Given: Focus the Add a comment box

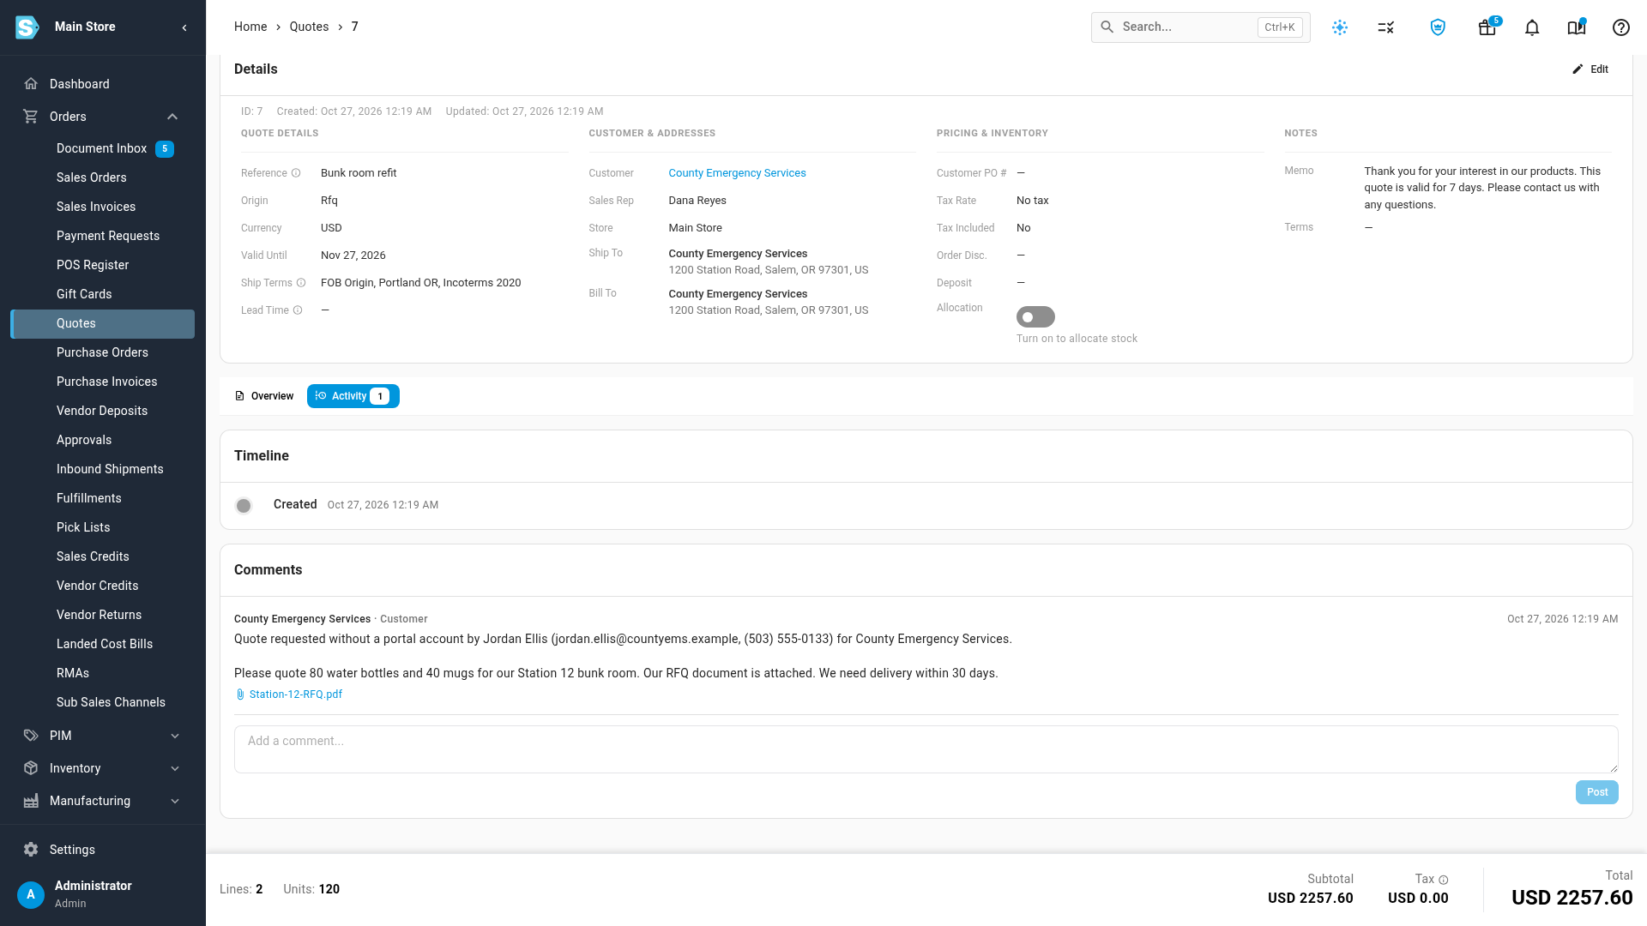Looking at the screenshot, I should (x=926, y=749).
